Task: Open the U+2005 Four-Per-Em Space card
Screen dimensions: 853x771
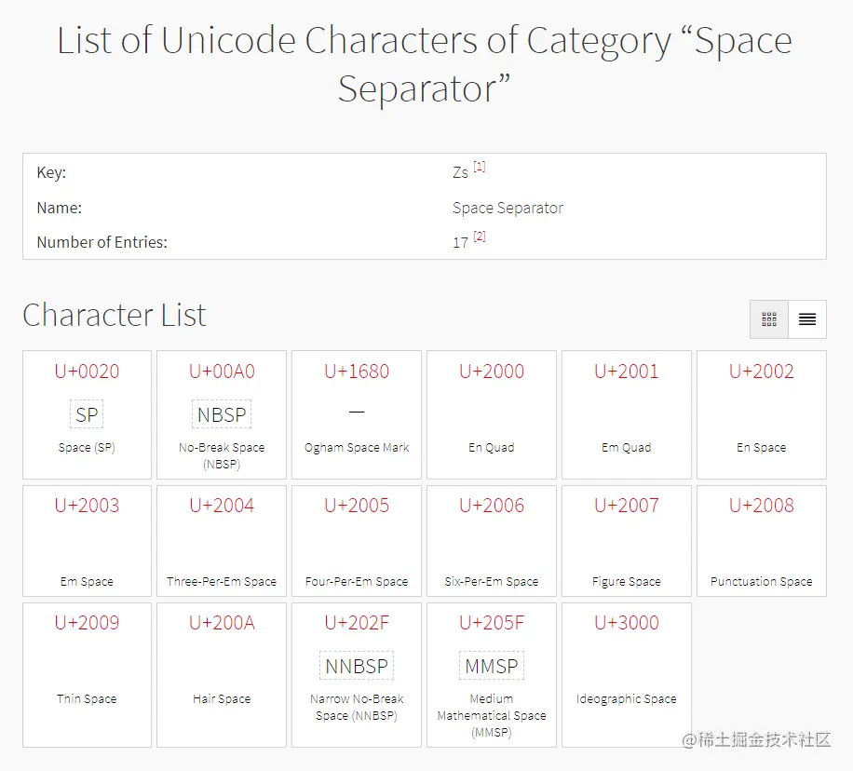Action: coord(357,541)
